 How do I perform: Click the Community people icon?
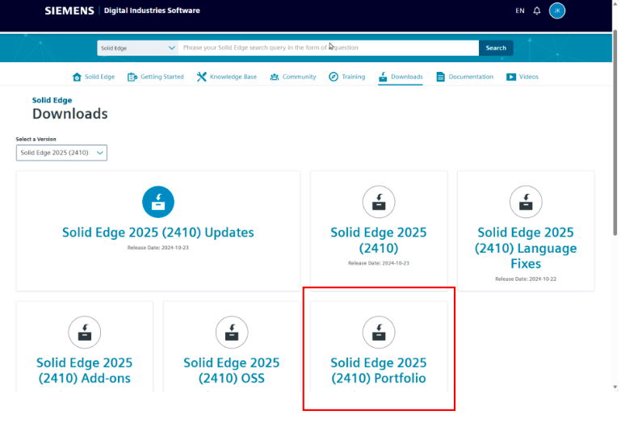point(274,77)
